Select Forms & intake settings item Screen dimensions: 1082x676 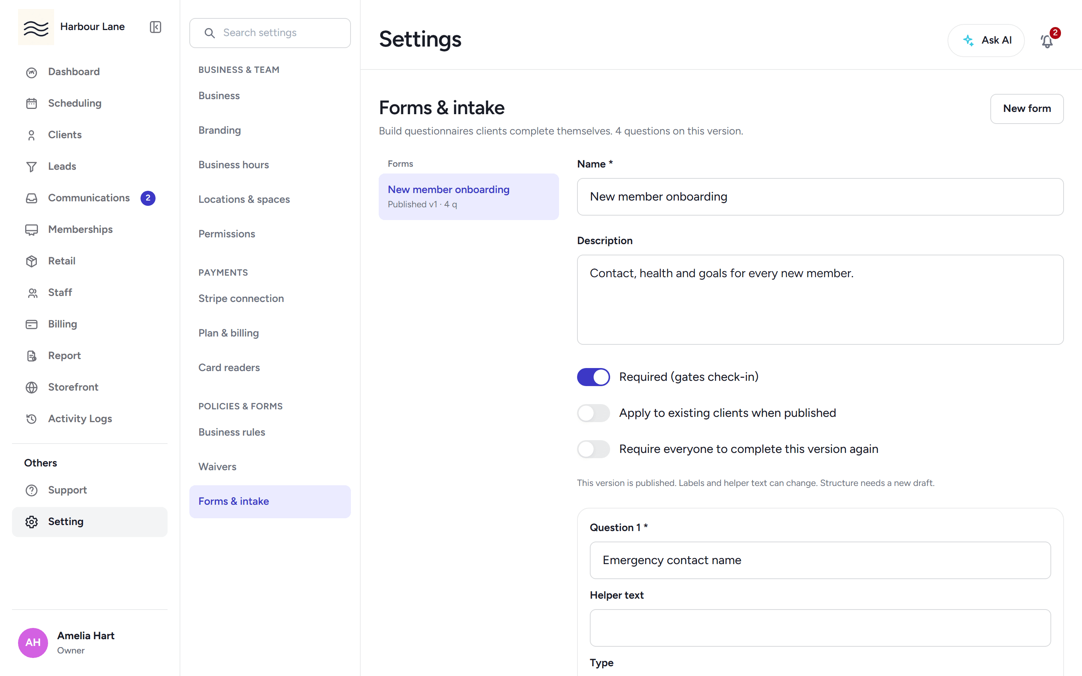(x=270, y=501)
